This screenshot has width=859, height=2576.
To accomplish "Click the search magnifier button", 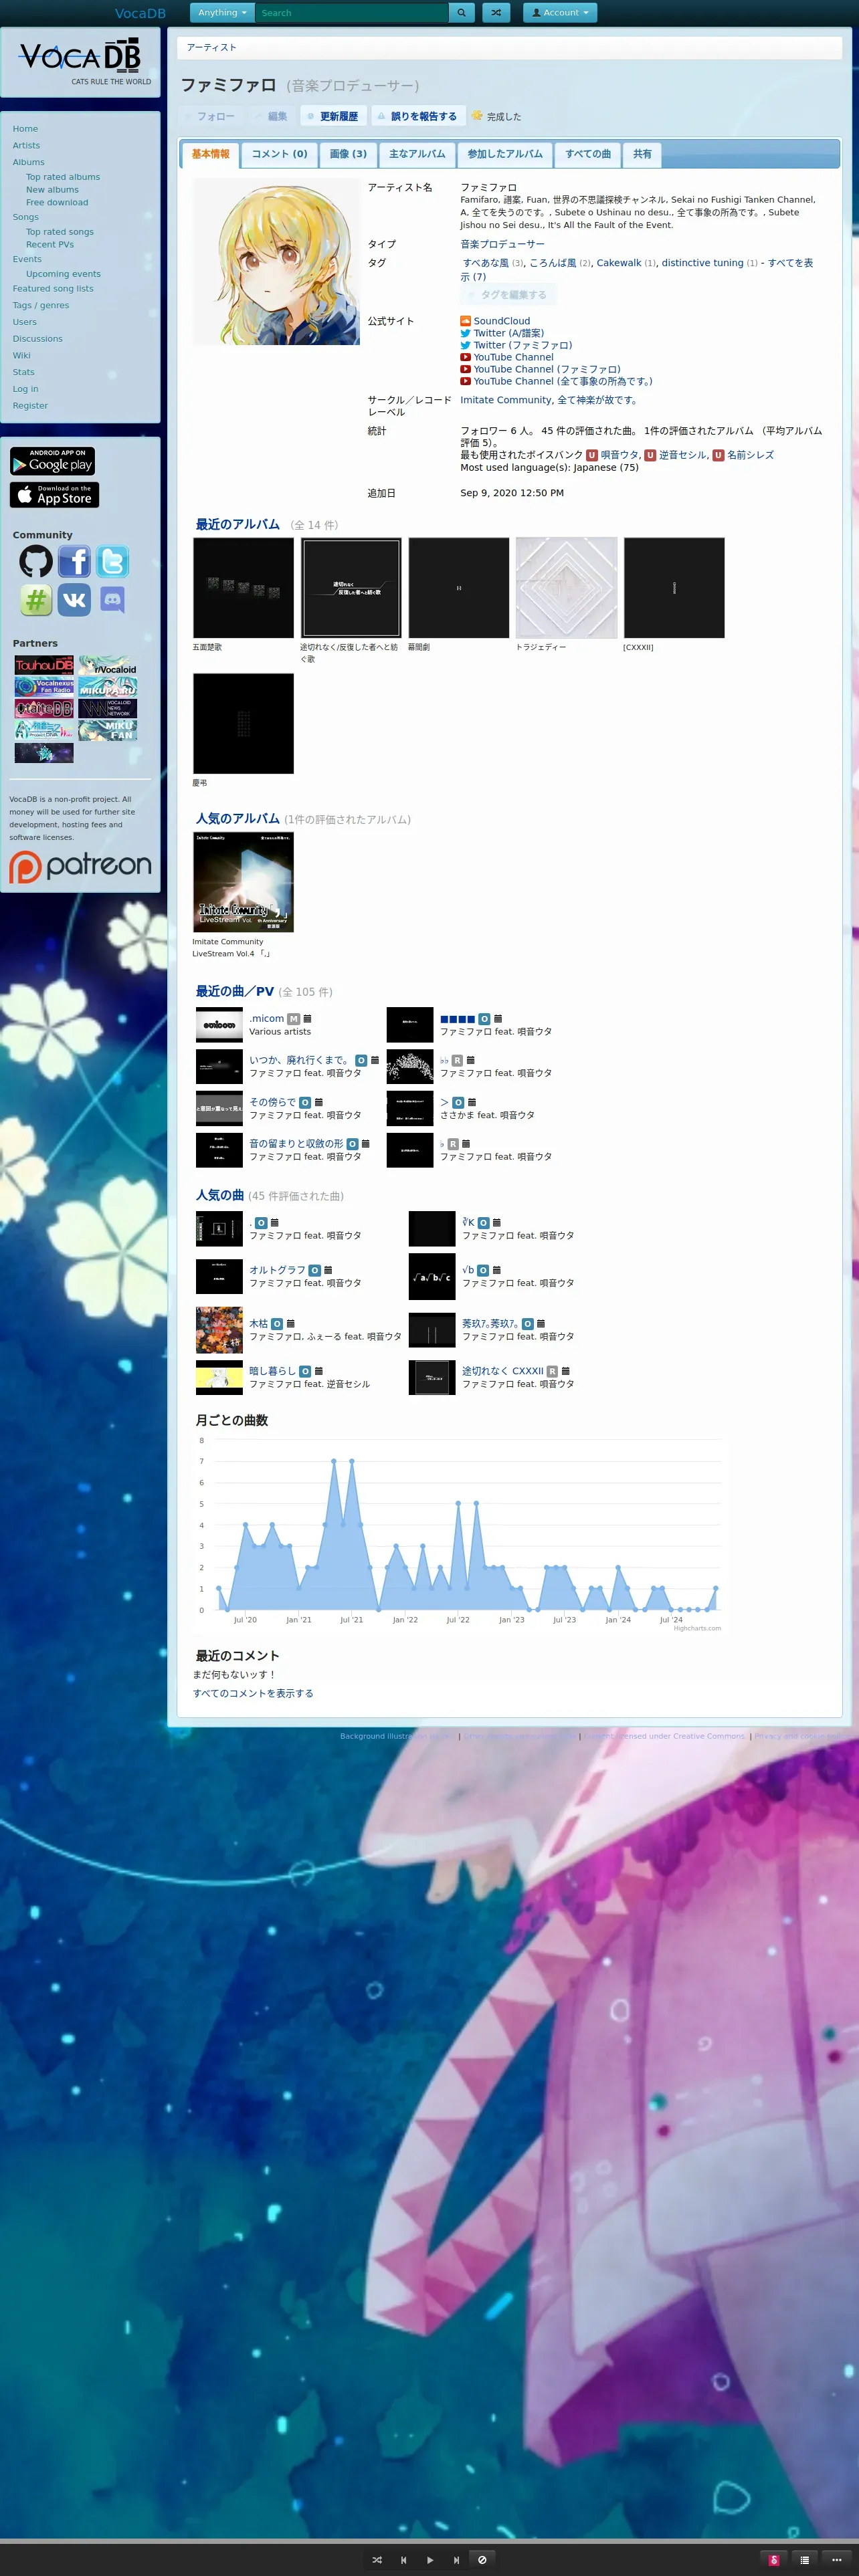I will point(461,13).
